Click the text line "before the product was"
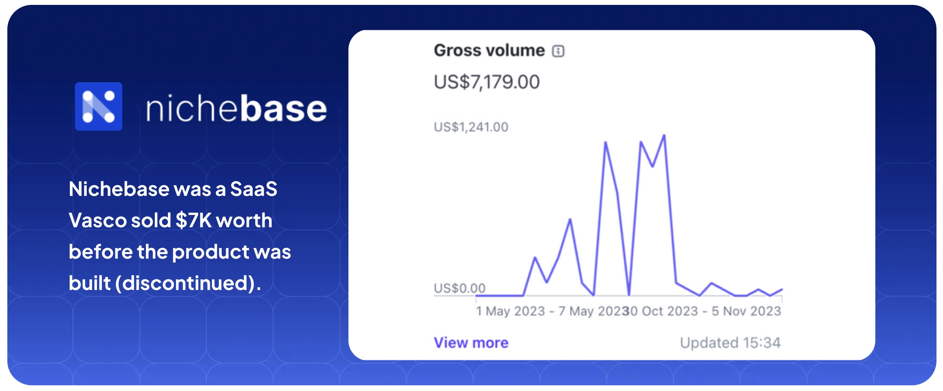 tap(180, 252)
